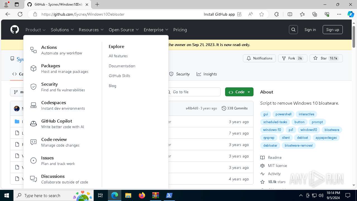This screenshot has width=357, height=201.
Task: Open File Explorer from the taskbar
Action: tap(128, 195)
